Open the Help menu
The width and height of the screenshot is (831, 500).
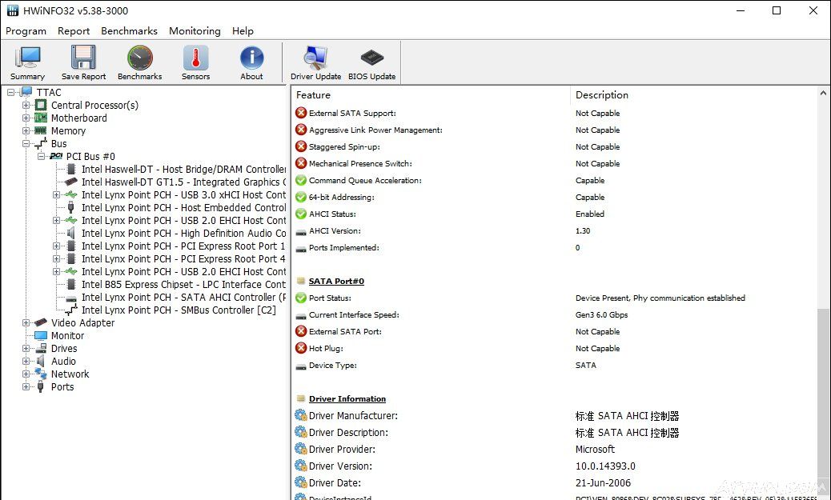tap(243, 31)
